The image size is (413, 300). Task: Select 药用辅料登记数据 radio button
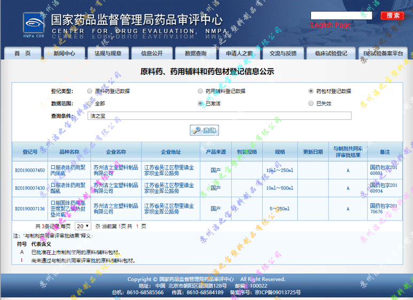[200, 91]
